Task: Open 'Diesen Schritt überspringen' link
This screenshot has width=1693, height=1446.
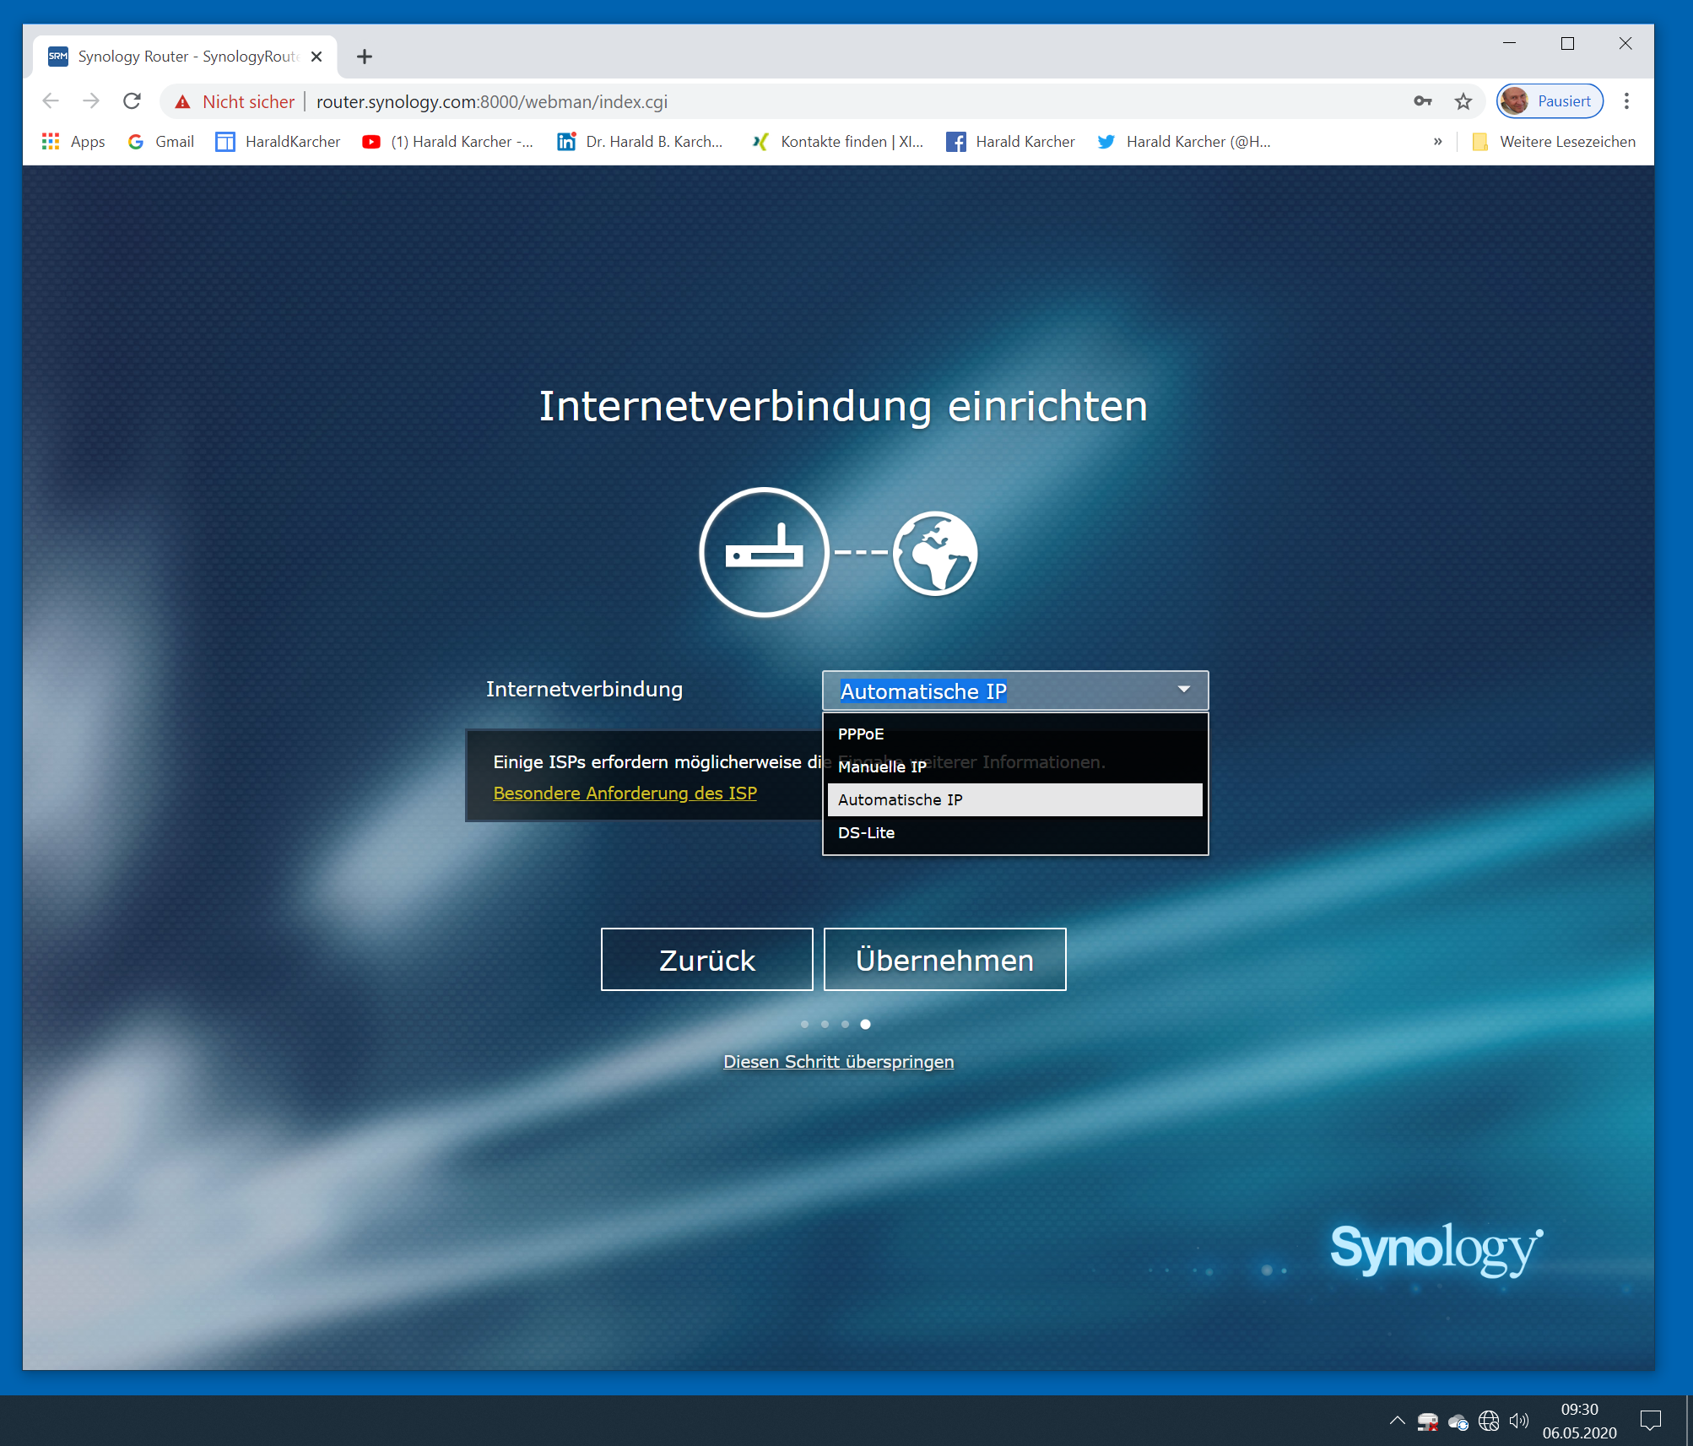Action: click(x=838, y=1061)
